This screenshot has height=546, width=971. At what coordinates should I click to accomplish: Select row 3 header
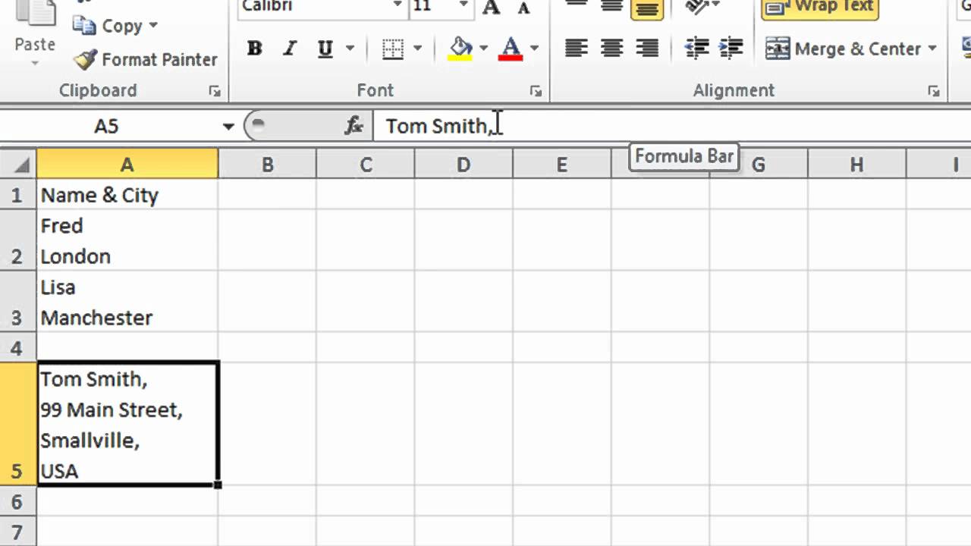17,302
